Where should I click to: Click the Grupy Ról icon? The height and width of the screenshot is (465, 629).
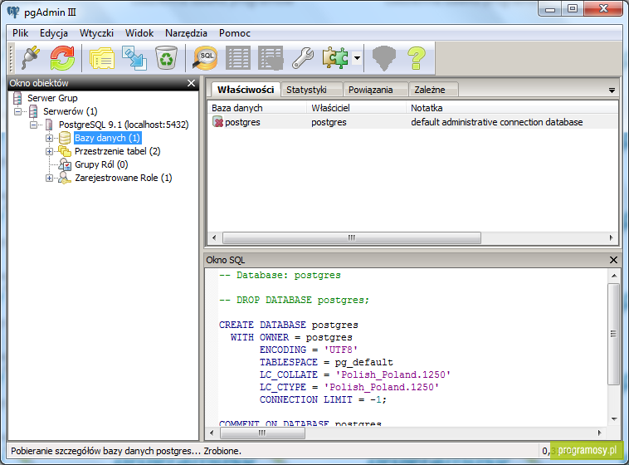point(65,164)
